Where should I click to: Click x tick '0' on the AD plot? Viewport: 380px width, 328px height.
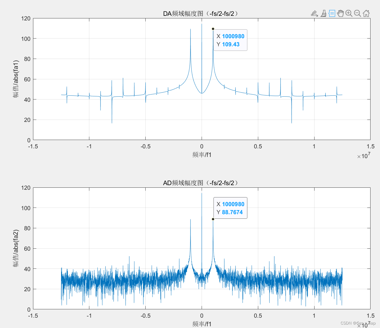(202, 316)
